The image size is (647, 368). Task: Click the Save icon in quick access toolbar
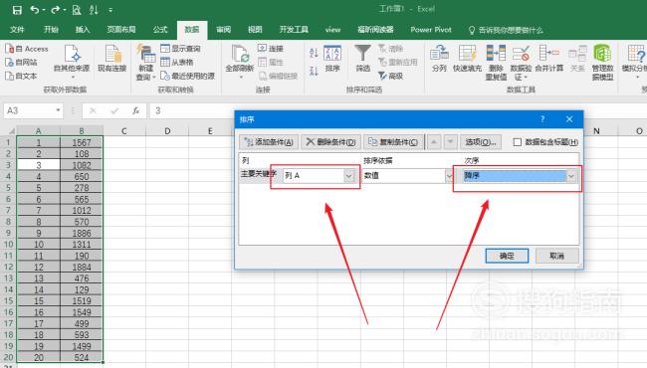17,10
